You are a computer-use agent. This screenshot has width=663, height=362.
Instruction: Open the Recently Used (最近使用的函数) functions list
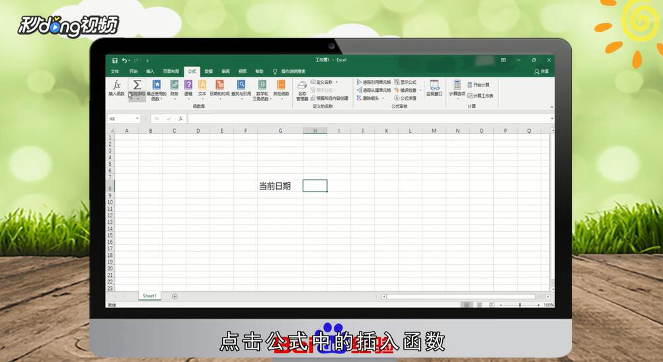pos(157,90)
